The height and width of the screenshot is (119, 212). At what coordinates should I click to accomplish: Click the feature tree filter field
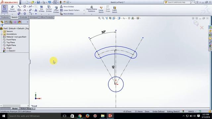[x=15, y=25]
